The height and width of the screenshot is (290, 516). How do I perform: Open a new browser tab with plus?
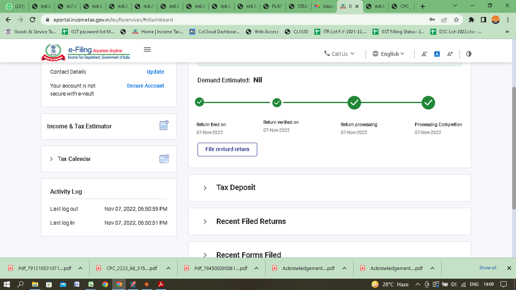[x=423, y=6]
